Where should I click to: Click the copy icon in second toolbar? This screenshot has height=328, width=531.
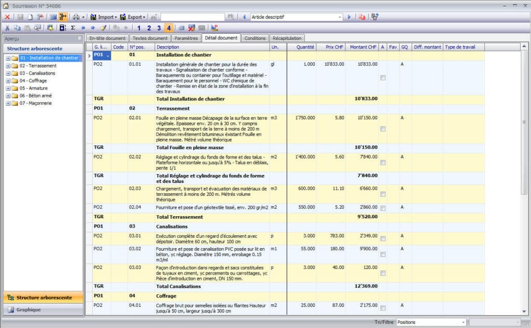17,28
